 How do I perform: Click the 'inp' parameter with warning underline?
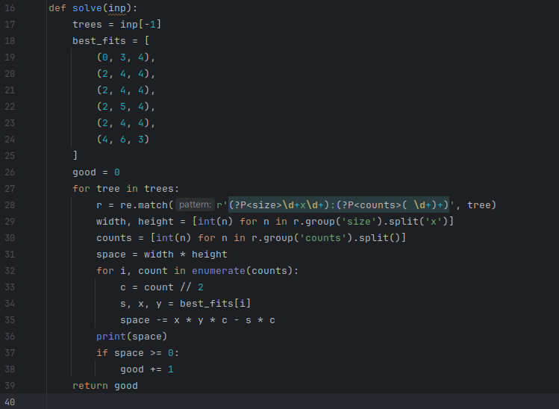tap(117, 8)
